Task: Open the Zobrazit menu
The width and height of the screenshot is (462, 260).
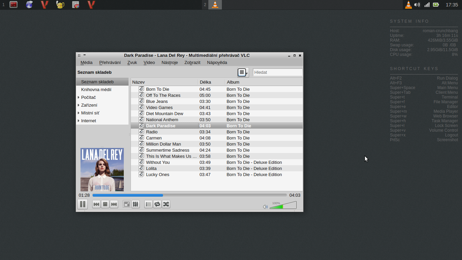Action: point(192,62)
